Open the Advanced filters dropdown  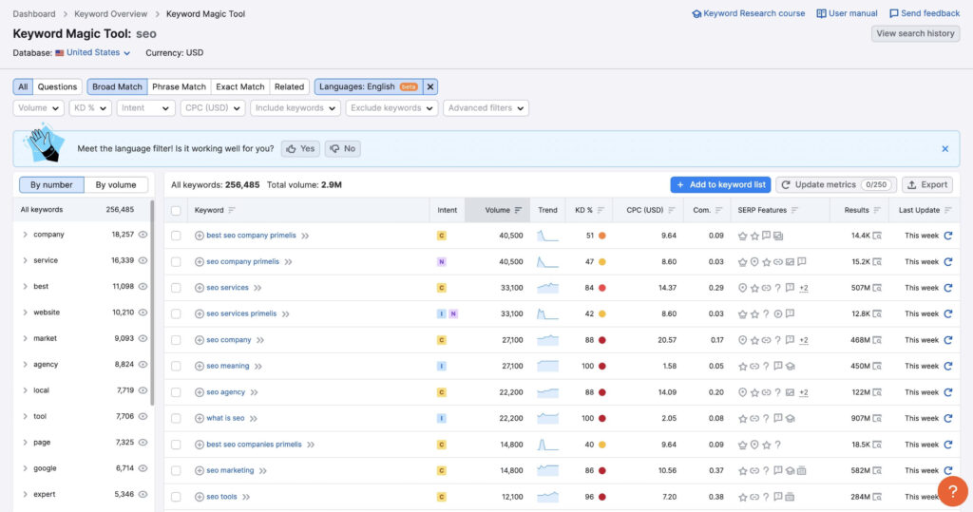pos(486,108)
